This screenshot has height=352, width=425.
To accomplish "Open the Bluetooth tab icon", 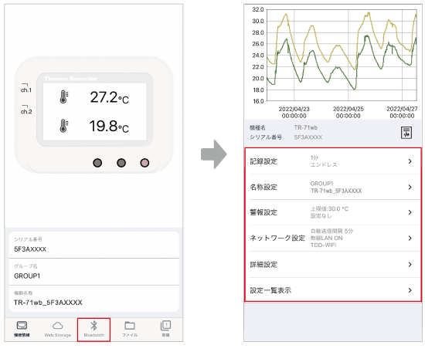I will (x=93, y=326).
